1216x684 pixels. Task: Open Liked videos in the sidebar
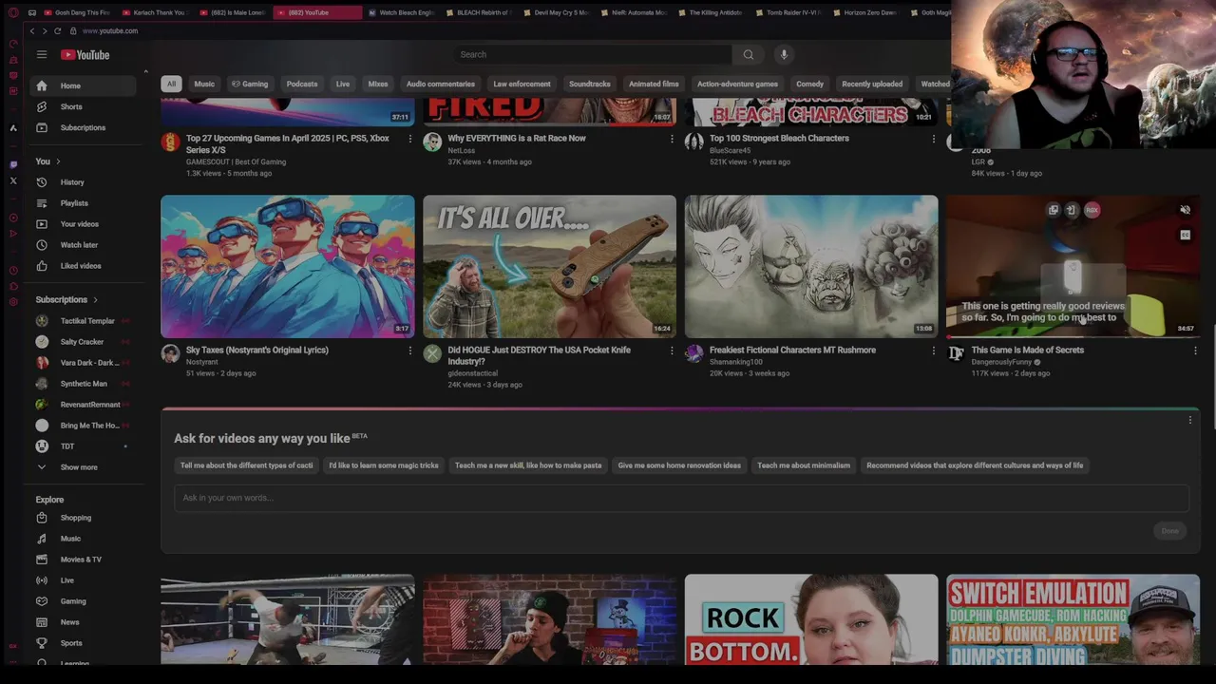click(81, 266)
